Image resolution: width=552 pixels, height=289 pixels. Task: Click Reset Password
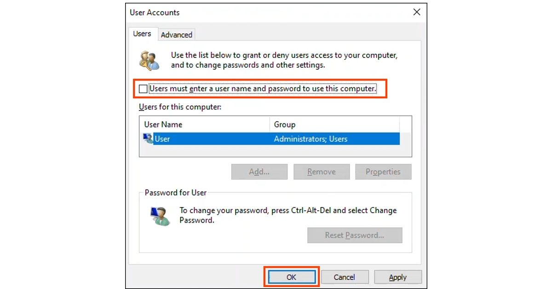point(355,235)
